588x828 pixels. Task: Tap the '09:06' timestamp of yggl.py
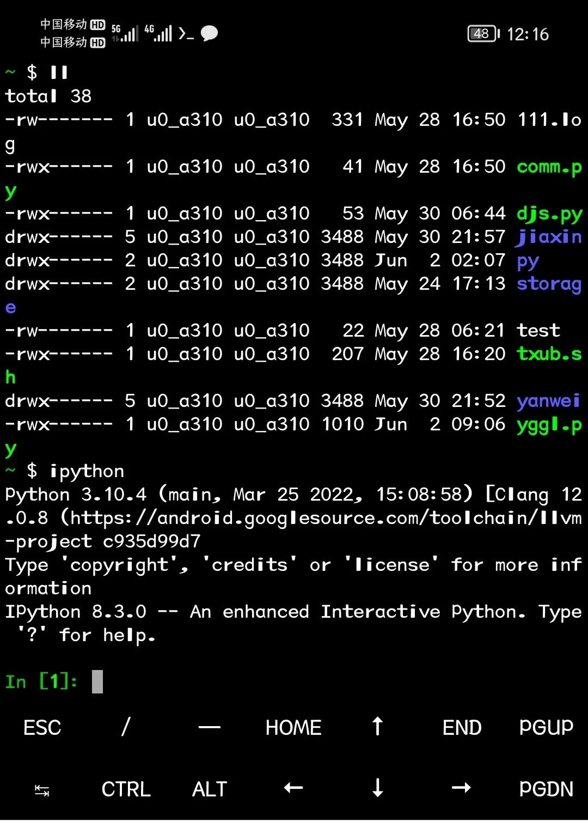pos(479,424)
